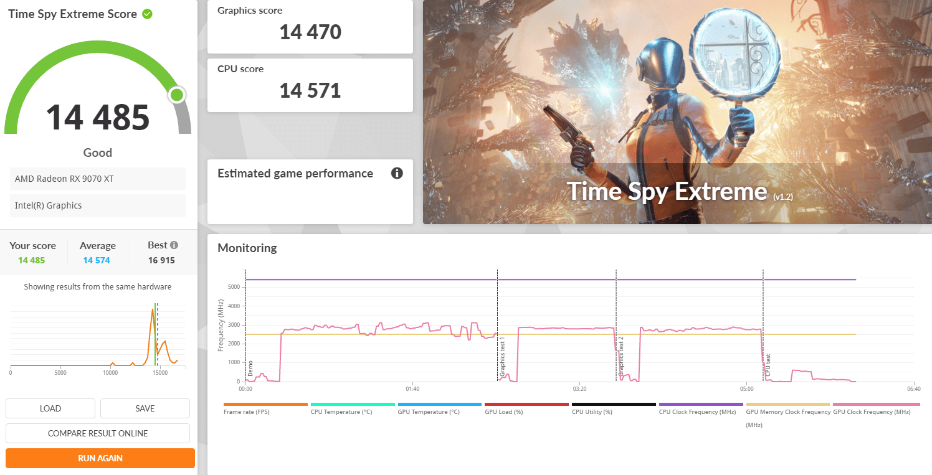Click the Time Spy Extreme Score title
The width and height of the screenshot is (932, 475).
click(72, 14)
